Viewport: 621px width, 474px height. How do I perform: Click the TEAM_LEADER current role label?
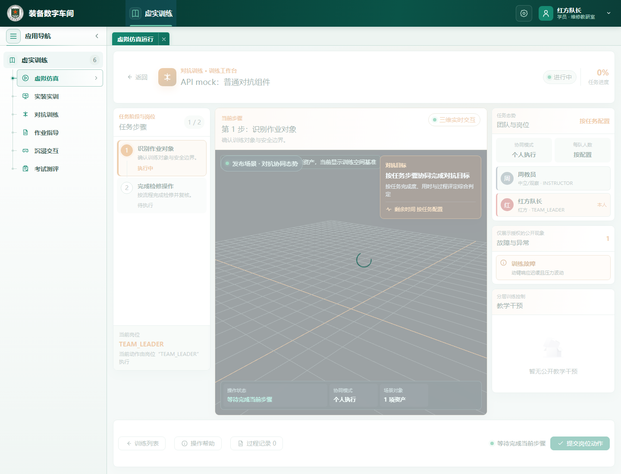(x=141, y=344)
